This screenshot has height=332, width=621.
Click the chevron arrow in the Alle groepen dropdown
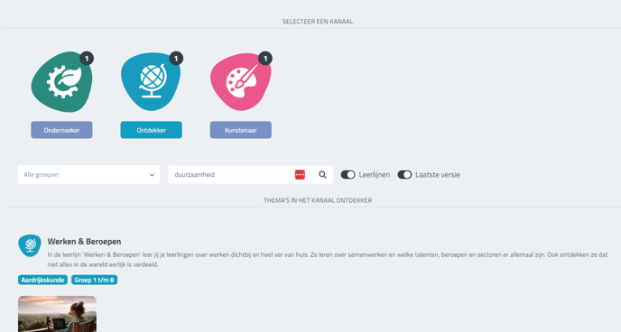click(152, 175)
